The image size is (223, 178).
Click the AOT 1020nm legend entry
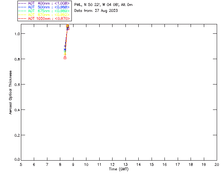(x=44, y=18)
